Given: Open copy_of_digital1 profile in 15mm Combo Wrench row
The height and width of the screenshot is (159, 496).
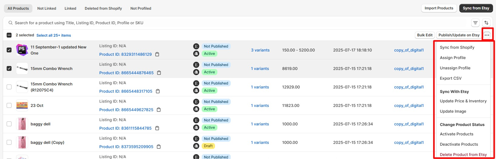Looking at the screenshot, I should pos(409,68).
